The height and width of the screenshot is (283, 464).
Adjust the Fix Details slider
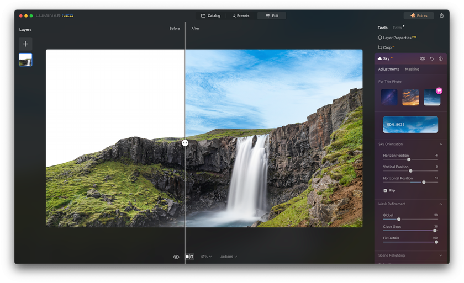click(436, 242)
